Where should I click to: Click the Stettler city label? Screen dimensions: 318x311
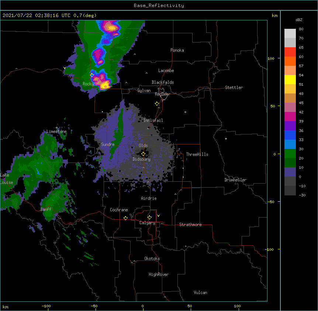click(234, 88)
